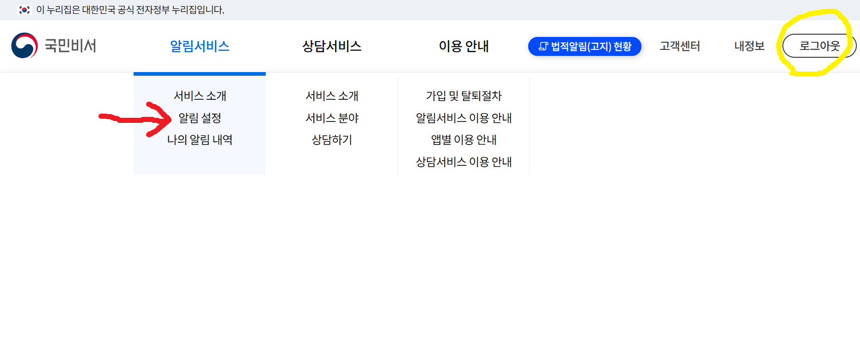Image resolution: width=860 pixels, height=364 pixels.
Task: Open the 이용 안내 menu
Action: tap(464, 46)
